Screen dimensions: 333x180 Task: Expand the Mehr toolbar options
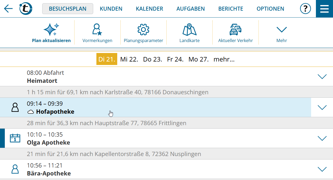click(281, 30)
